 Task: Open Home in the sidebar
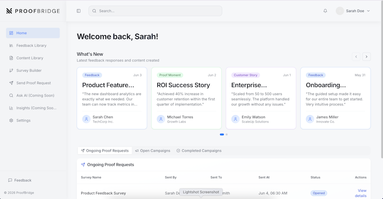pyautogui.click(x=33, y=33)
